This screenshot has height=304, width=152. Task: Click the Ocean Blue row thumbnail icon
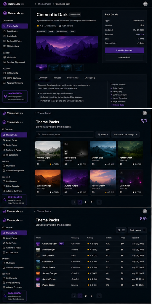38,261
